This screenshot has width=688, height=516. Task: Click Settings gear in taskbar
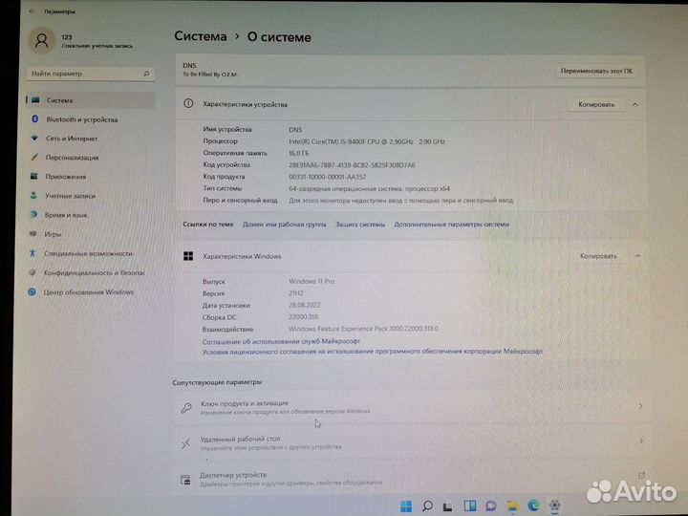tap(554, 505)
